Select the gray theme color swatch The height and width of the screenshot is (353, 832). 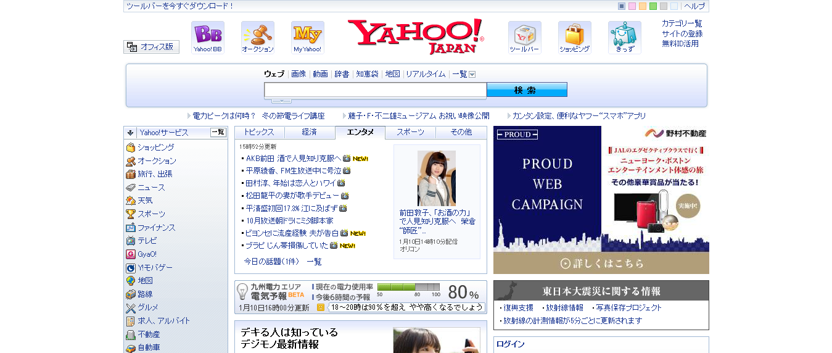664,6
